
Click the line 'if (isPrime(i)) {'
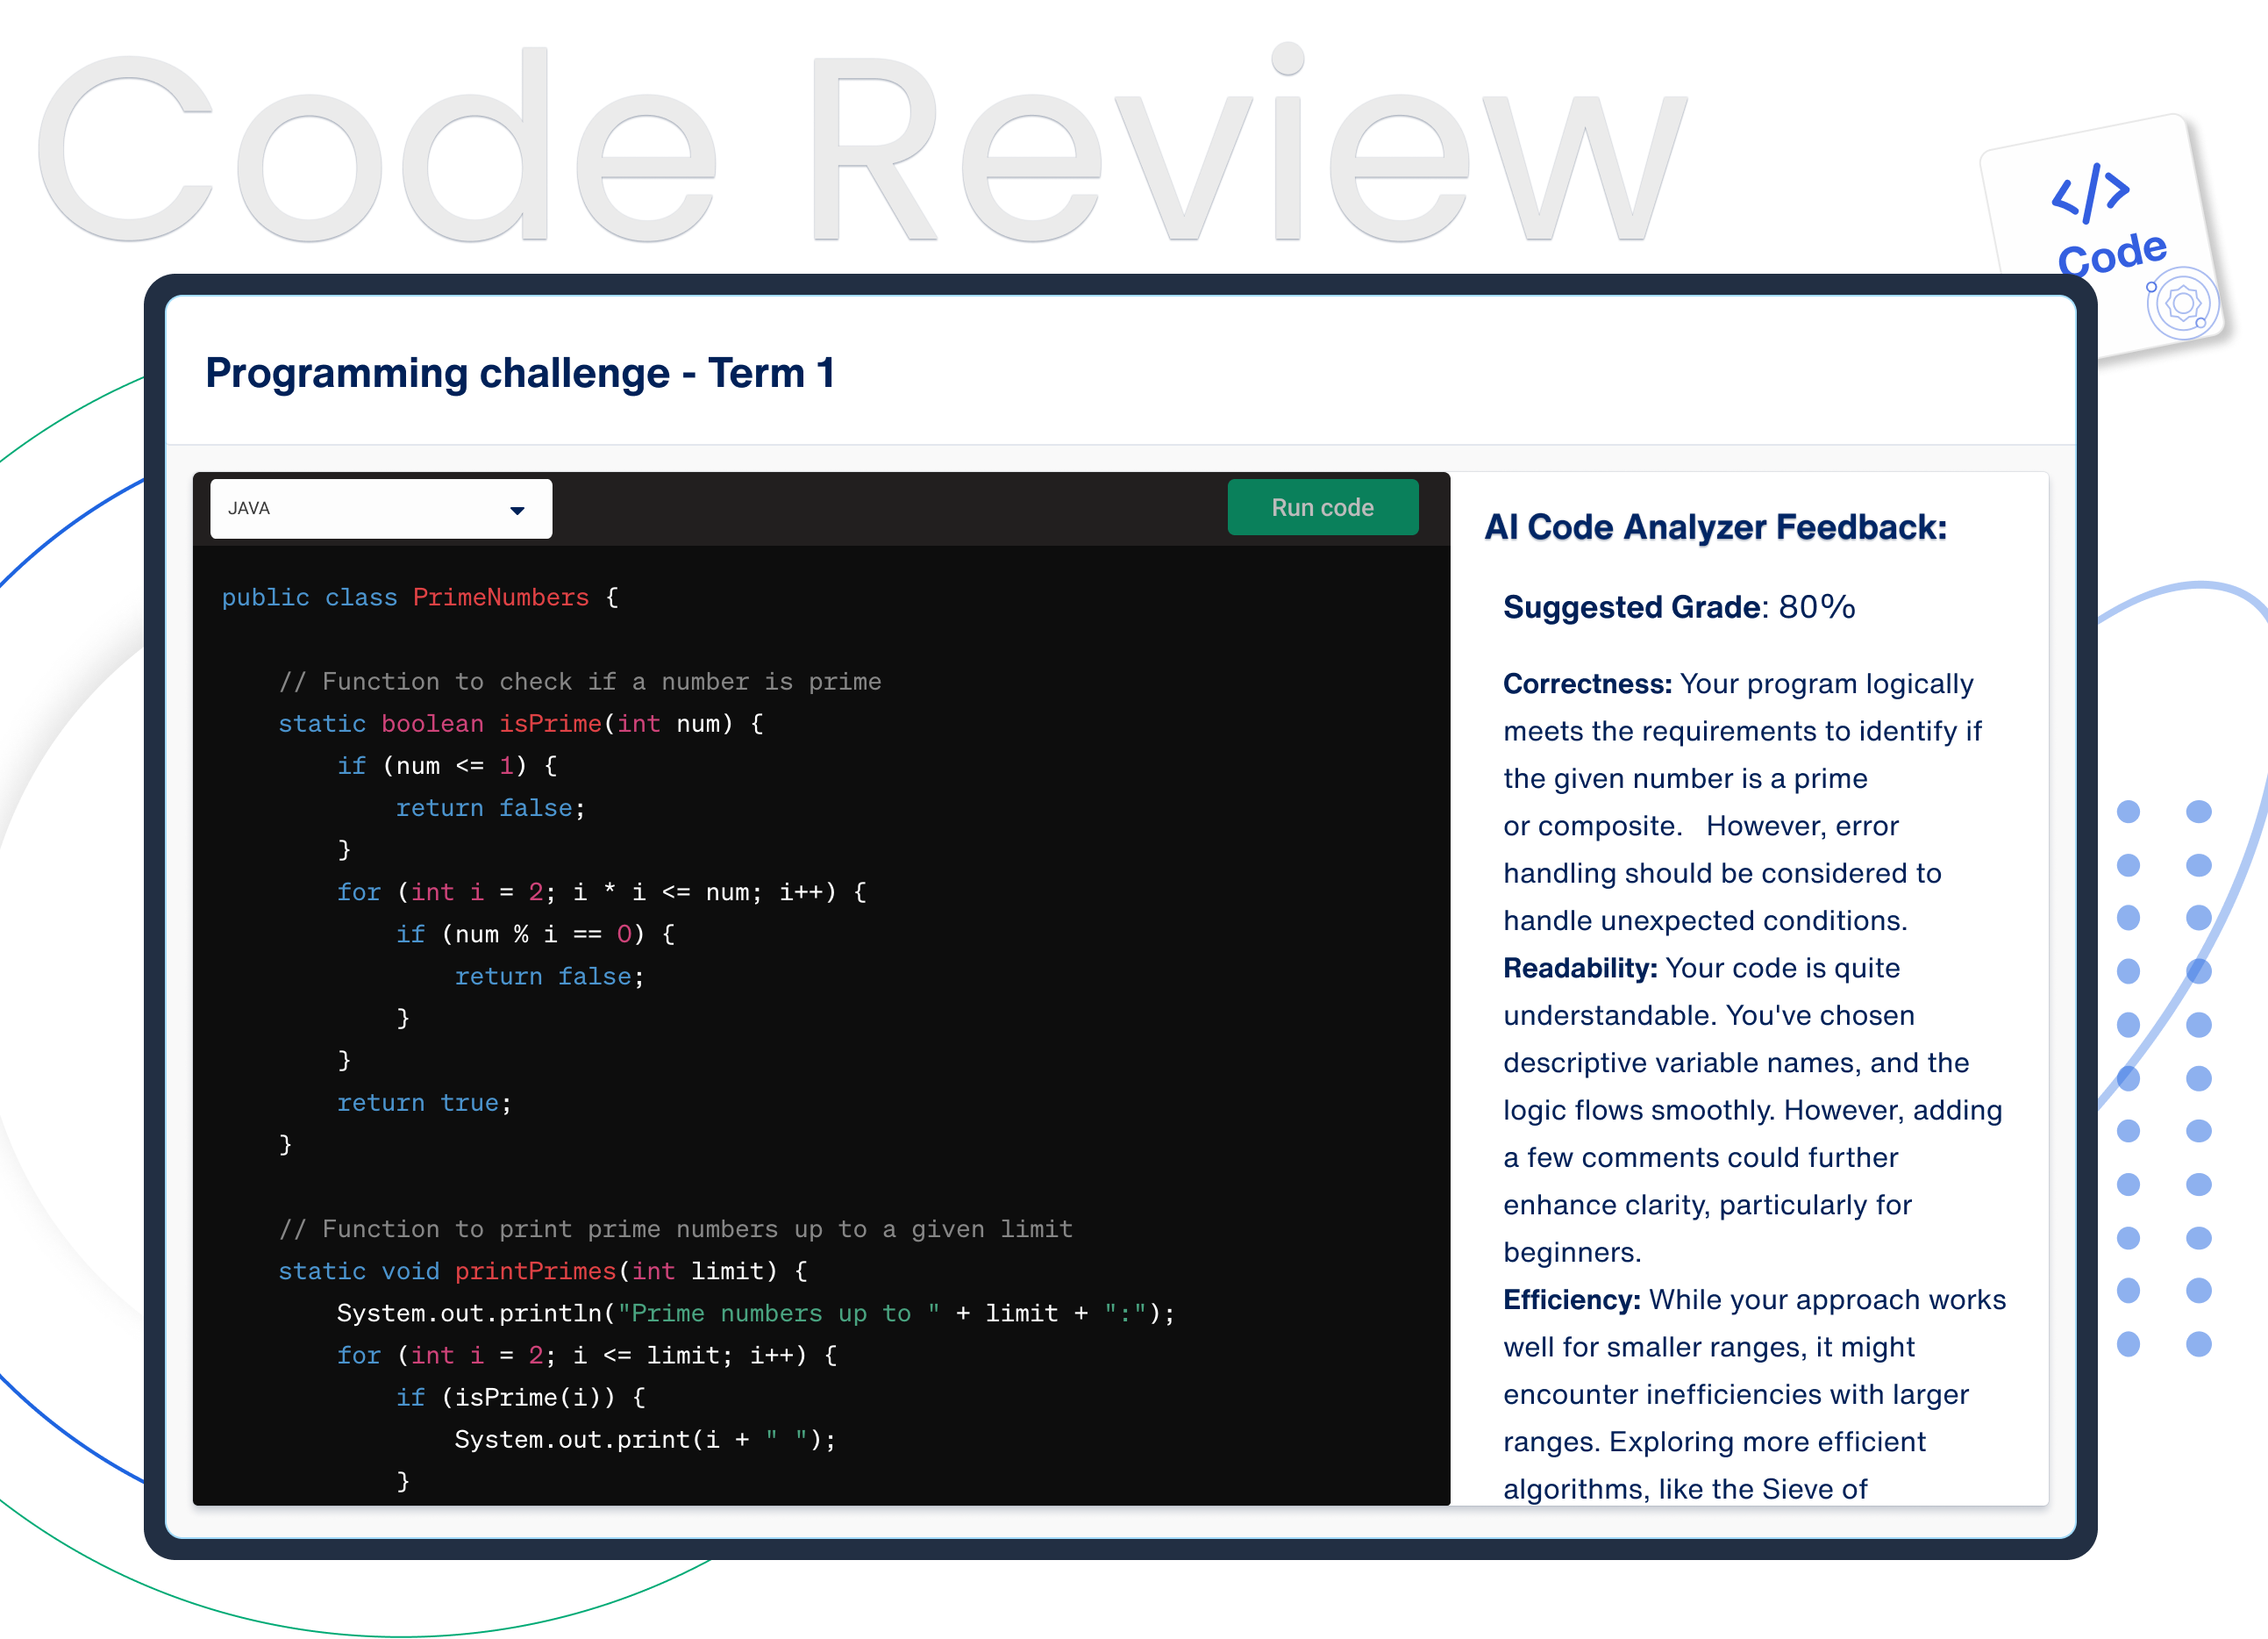[521, 1397]
